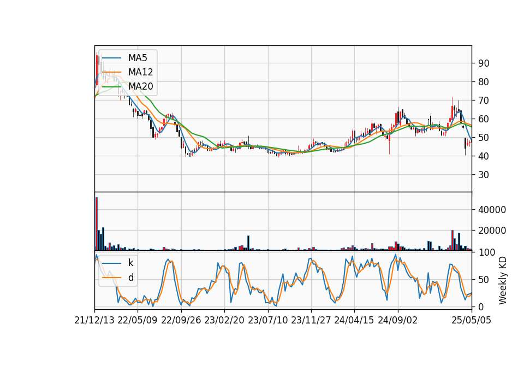Click the MA12 legend label
Viewport: 524px width, 377px height.
(140, 72)
